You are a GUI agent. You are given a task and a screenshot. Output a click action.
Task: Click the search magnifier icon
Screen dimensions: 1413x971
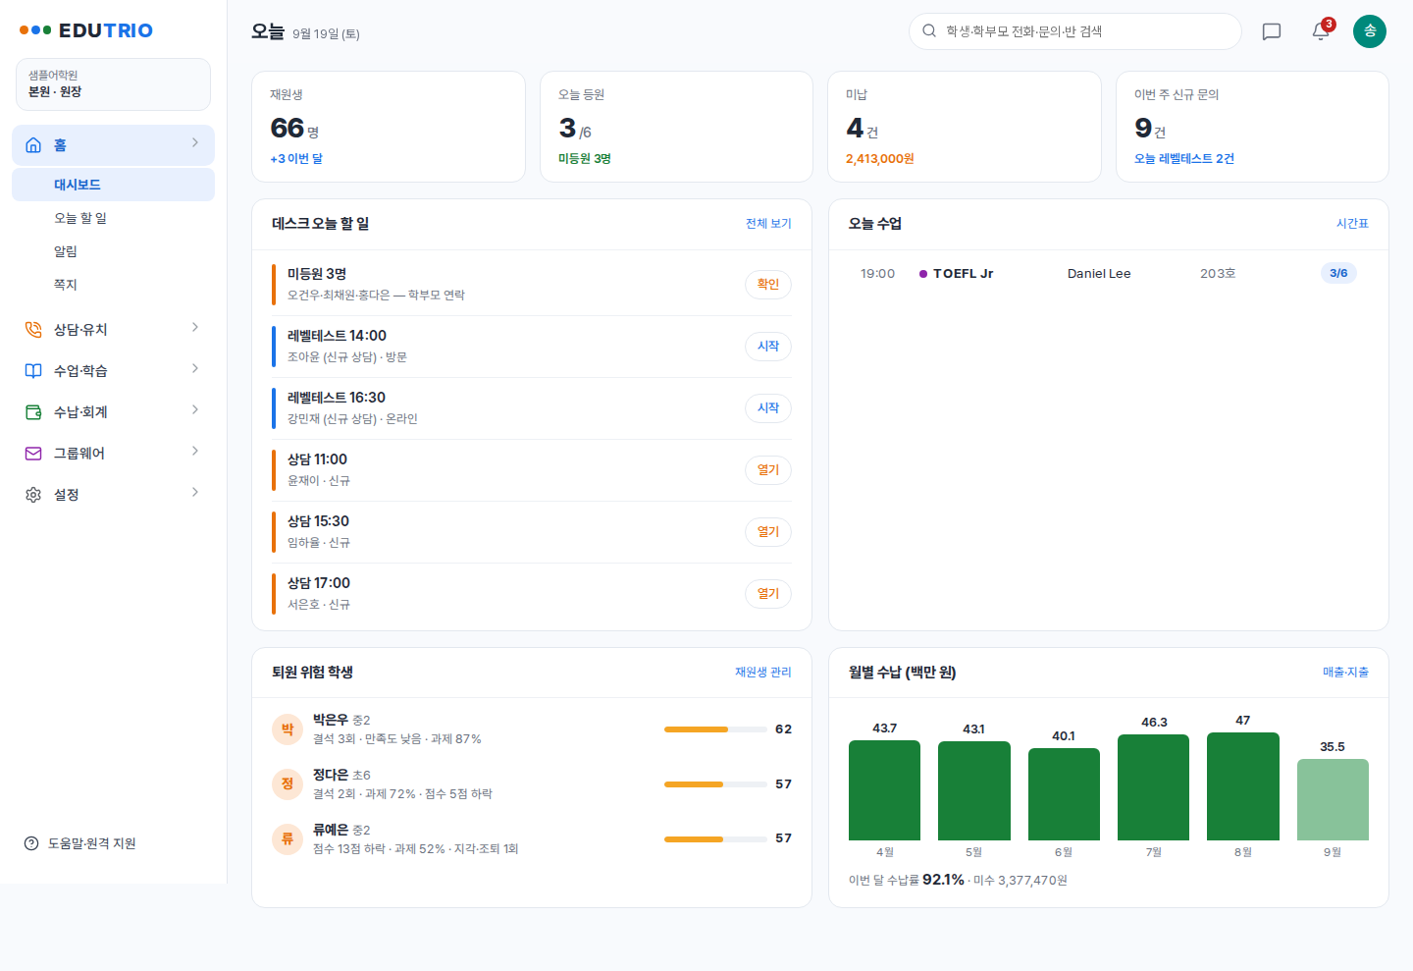[928, 31]
